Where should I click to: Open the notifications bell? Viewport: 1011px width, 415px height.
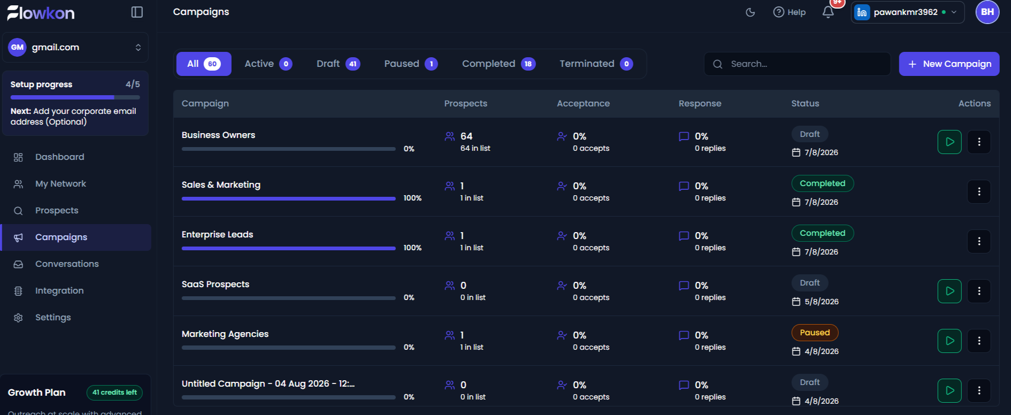tap(828, 12)
